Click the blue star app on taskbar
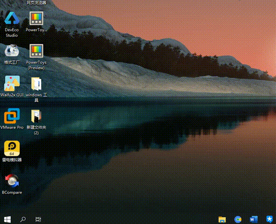The image size is (276, 224). pyautogui.click(x=269, y=219)
